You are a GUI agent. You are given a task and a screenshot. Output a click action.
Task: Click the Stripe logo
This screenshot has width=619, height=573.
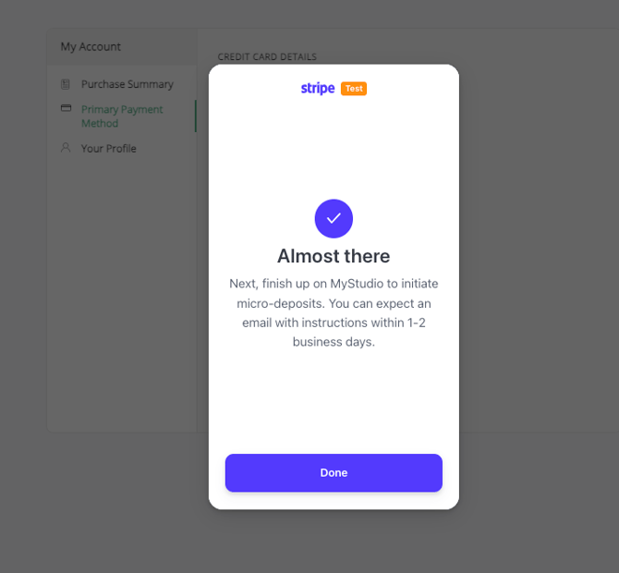pos(318,88)
